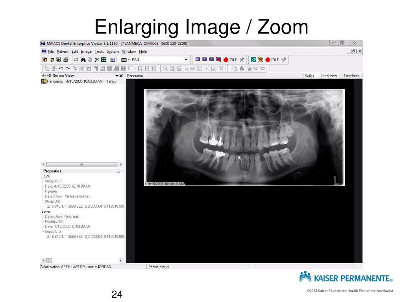Open the PA 1 template dropdown
Viewport: 403px width, 302px height.
(x=186, y=60)
